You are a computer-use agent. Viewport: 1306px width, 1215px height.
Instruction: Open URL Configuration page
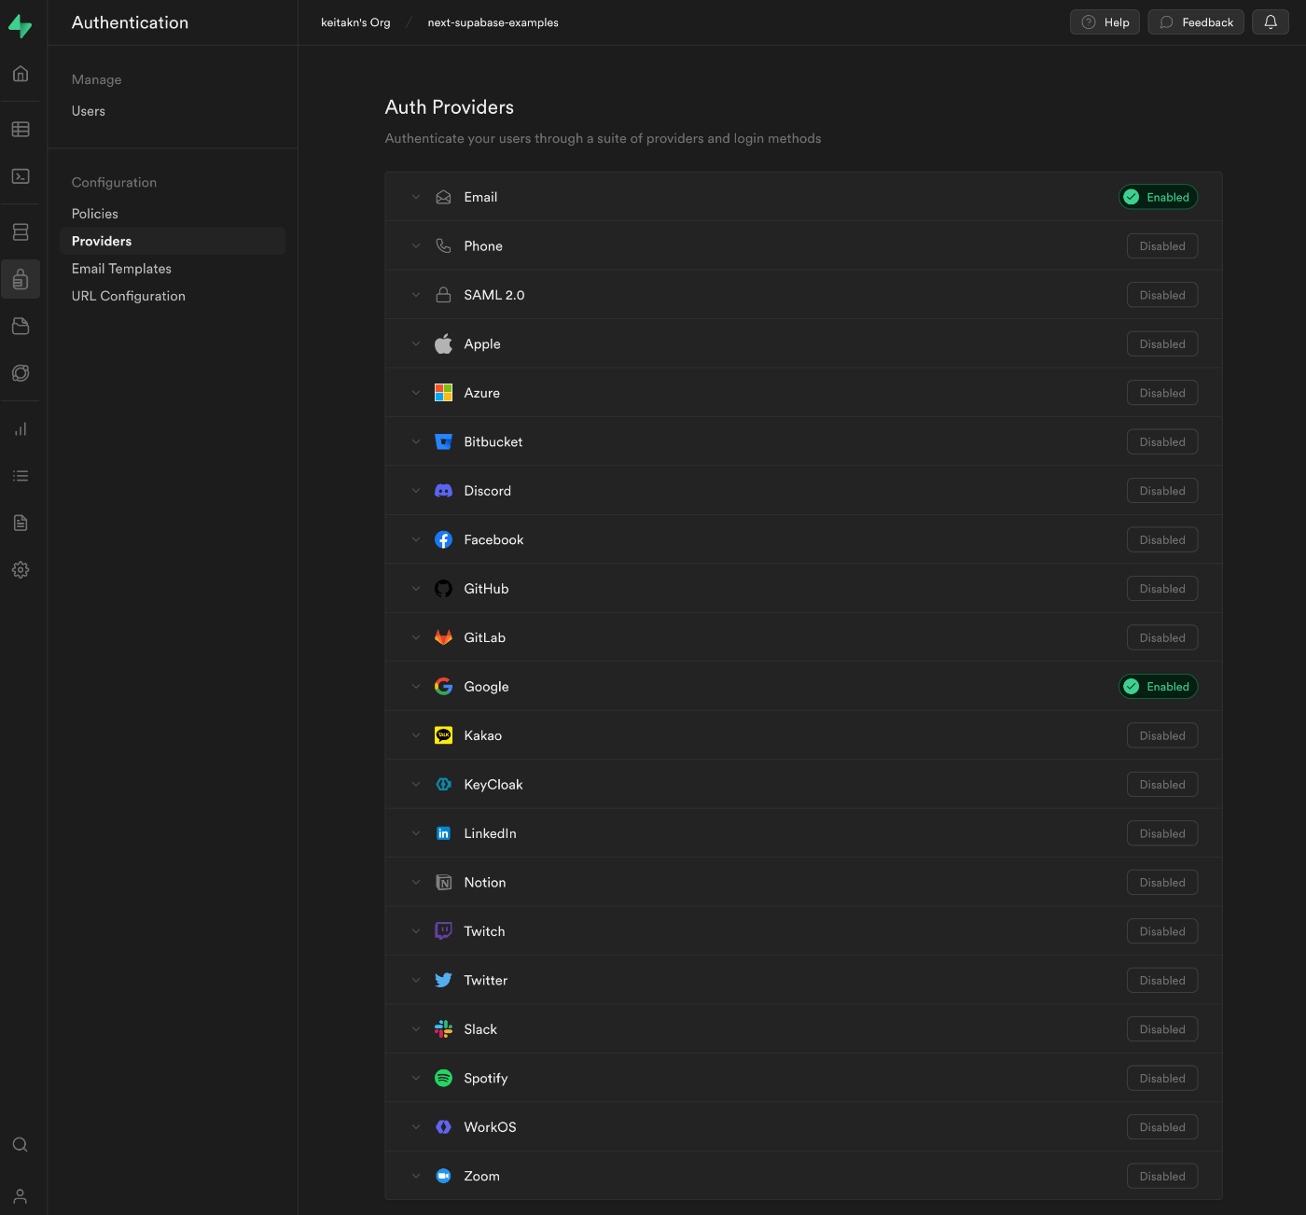point(129,296)
